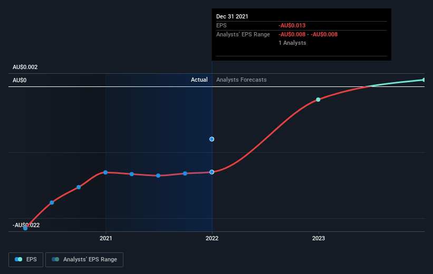Click the 2022 x-axis label
The height and width of the screenshot is (274, 433).
[x=212, y=238]
